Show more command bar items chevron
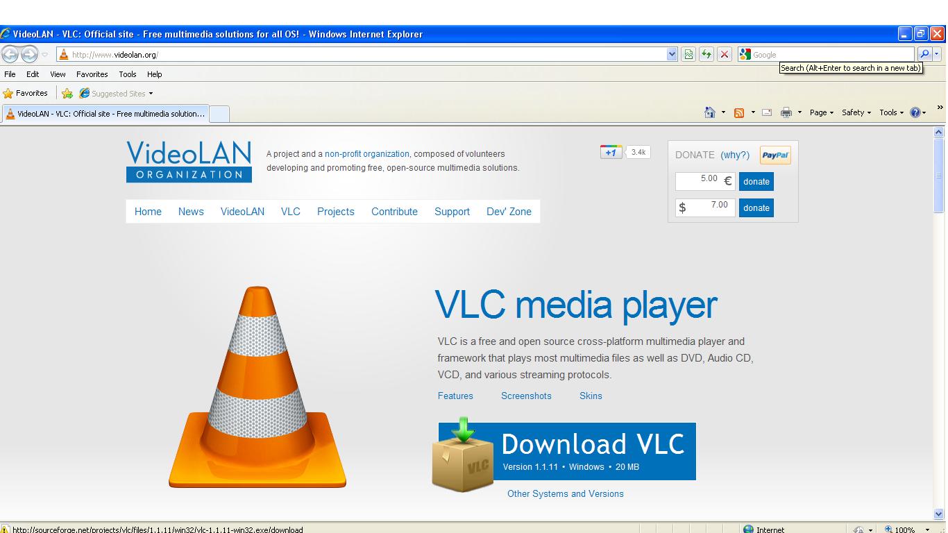The image size is (948, 533). (x=940, y=108)
